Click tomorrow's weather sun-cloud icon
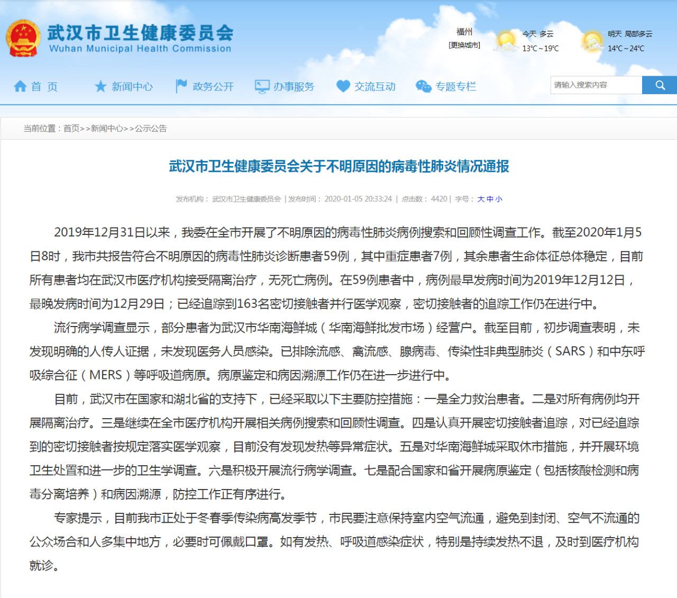This screenshot has width=677, height=598. [592, 41]
